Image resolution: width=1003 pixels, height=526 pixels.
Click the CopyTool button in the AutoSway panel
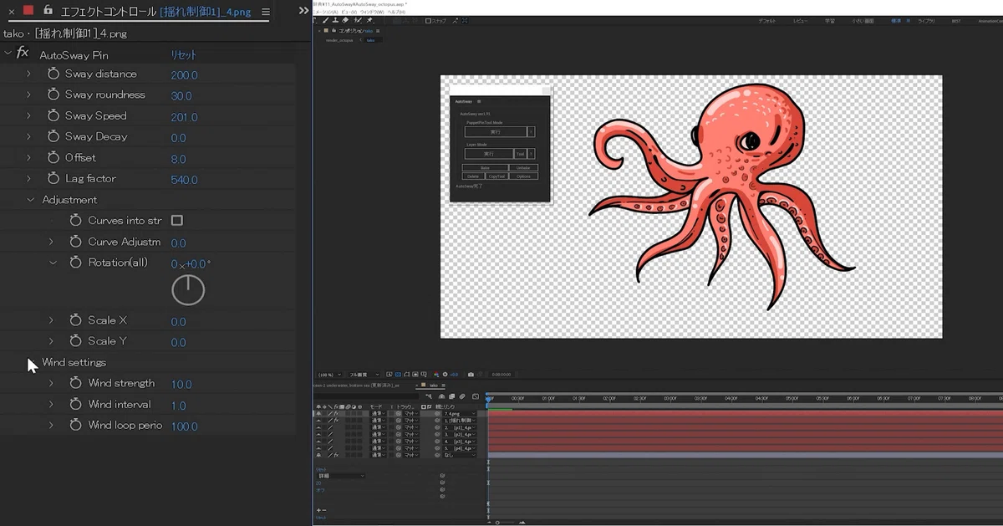pyautogui.click(x=496, y=176)
